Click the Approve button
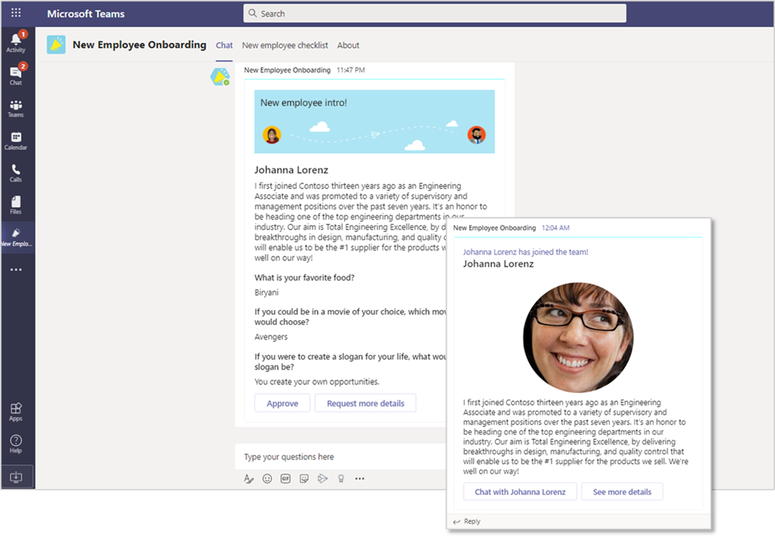The height and width of the screenshot is (538, 775). click(x=282, y=403)
